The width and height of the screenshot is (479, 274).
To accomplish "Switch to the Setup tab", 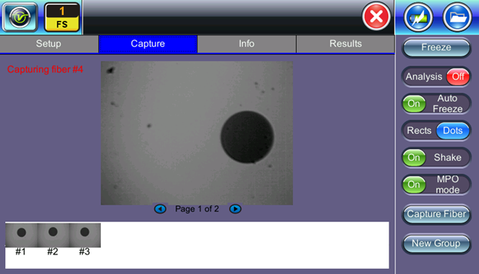I will [x=49, y=44].
